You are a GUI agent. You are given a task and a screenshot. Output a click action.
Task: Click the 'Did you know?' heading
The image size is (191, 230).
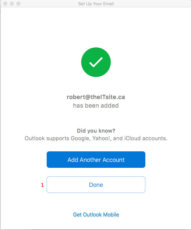96,131
